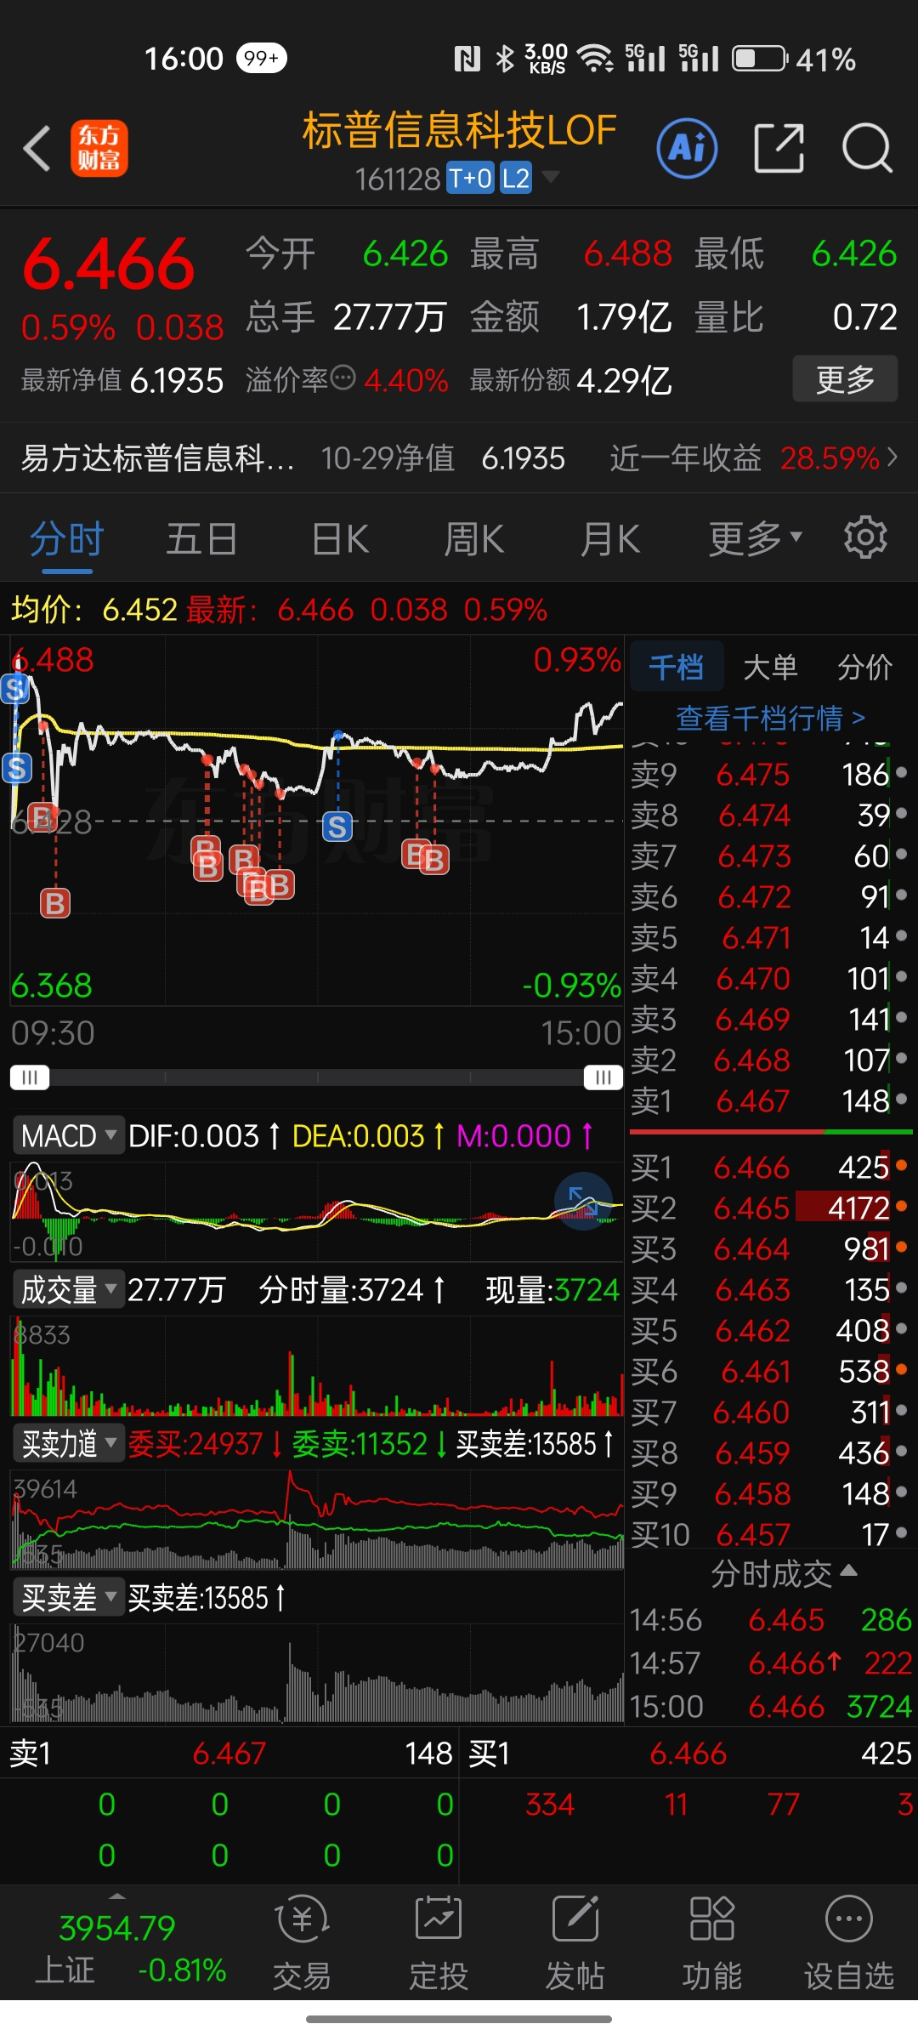Select the 千档 tab
The height and width of the screenshot is (2041, 918).
coord(677,667)
